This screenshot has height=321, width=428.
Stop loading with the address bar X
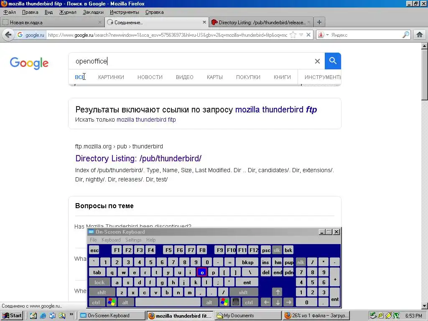pos(308,35)
